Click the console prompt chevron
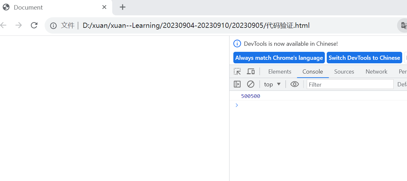 click(x=237, y=105)
